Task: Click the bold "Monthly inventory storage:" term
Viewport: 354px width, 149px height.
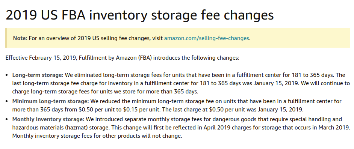Action: (48, 119)
